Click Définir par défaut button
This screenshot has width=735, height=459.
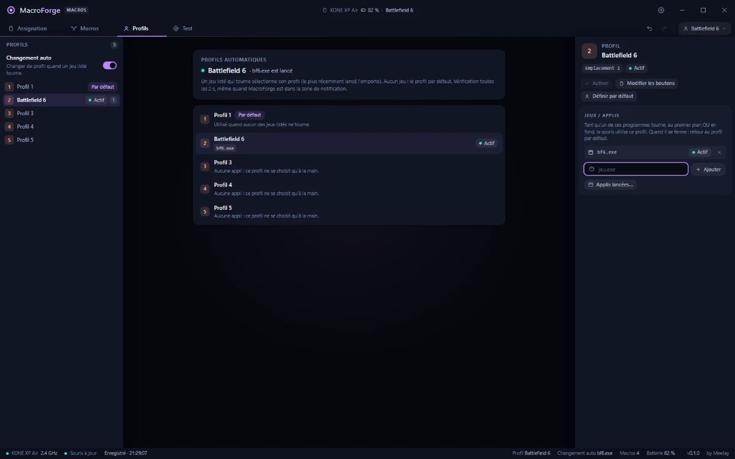[x=609, y=96]
